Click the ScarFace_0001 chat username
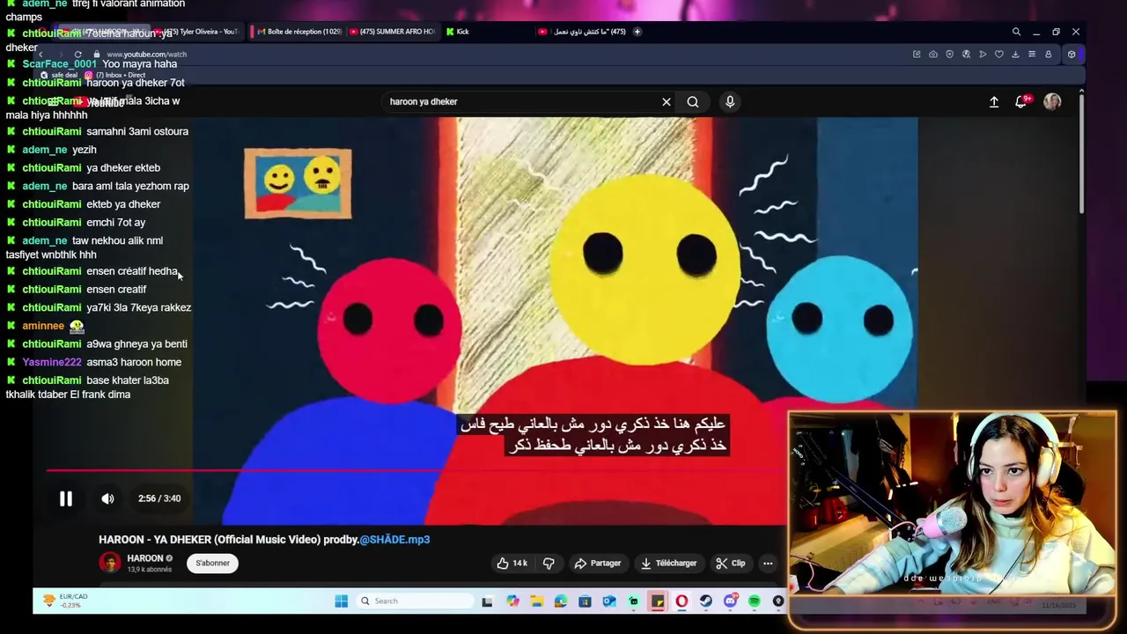The width and height of the screenshot is (1127, 634). pyautogui.click(x=59, y=64)
